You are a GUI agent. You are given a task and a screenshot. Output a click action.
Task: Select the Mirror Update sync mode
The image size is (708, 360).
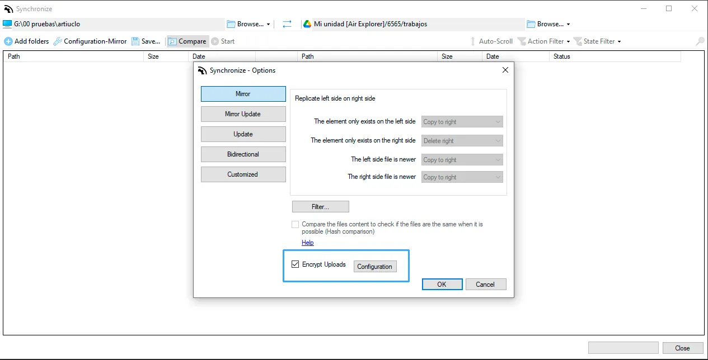click(x=243, y=114)
